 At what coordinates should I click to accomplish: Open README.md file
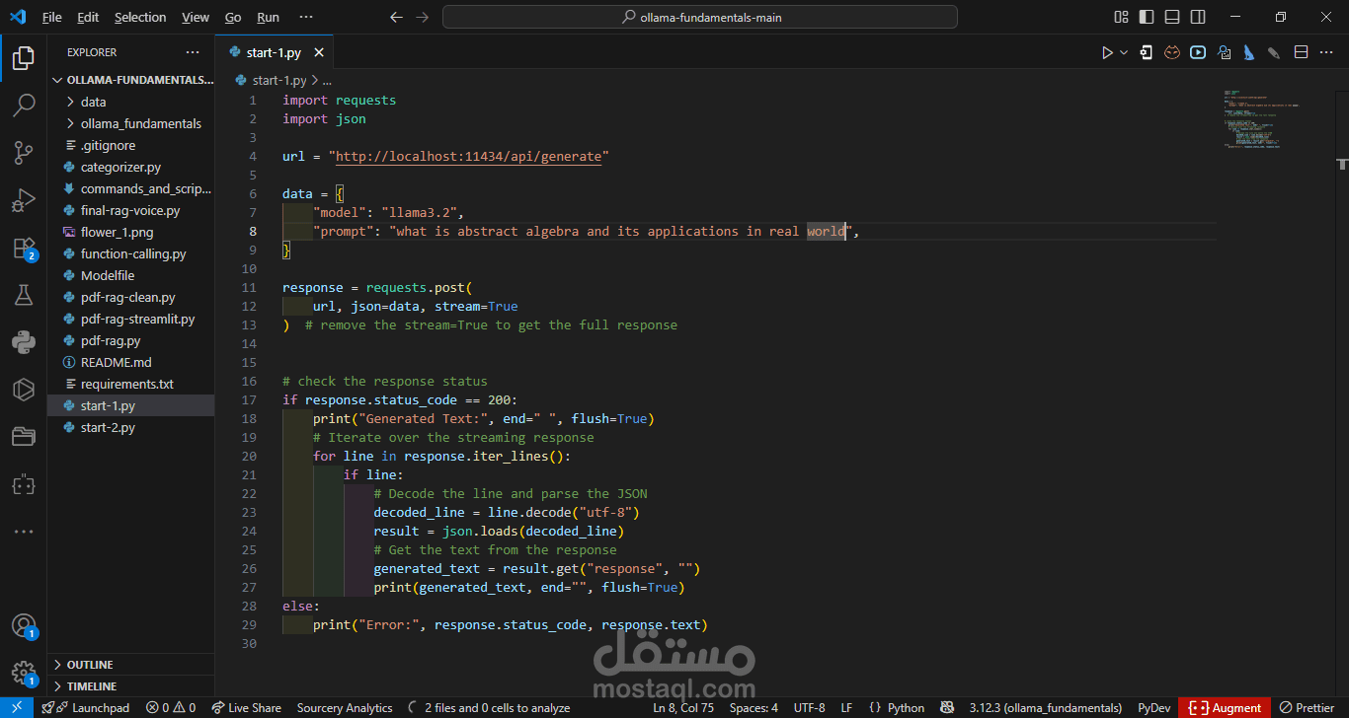click(x=132, y=362)
